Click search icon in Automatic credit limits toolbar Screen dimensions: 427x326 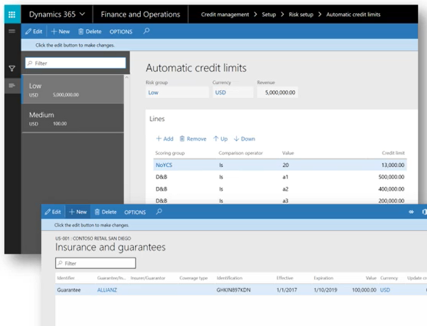[146, 31]
